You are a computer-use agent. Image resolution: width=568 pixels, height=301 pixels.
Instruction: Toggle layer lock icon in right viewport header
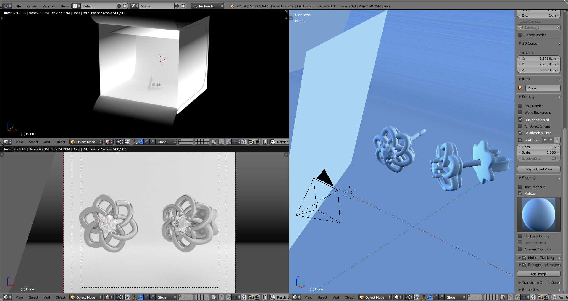click(503, 297)
